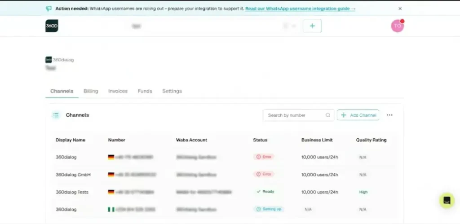This screenshot has height=224, width=460.
Task: Click business limit in 360dialog GmbH row
Action: (320, 175)
